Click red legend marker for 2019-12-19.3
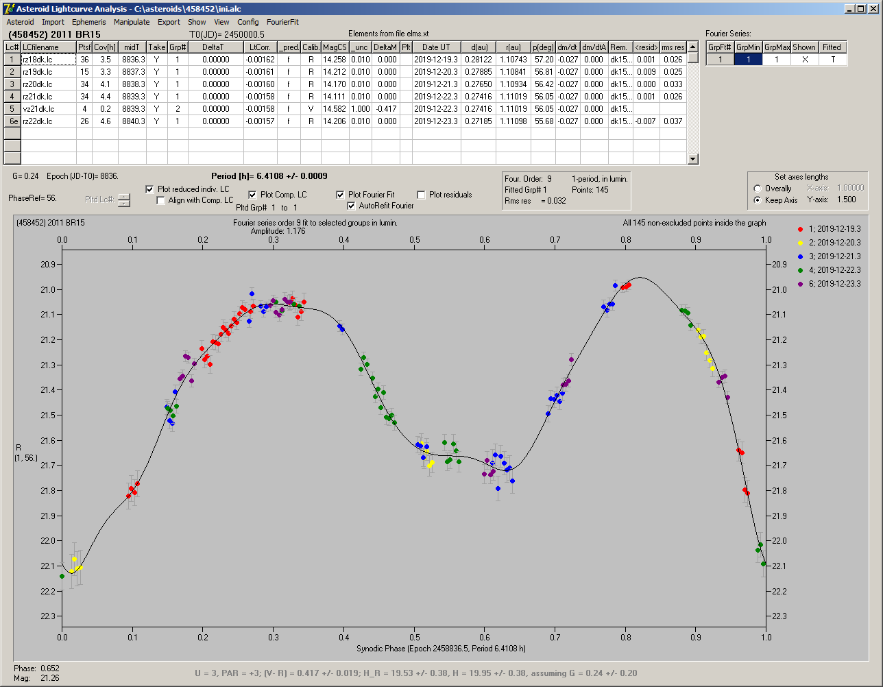The image size is (883, 687). (801, 229)
